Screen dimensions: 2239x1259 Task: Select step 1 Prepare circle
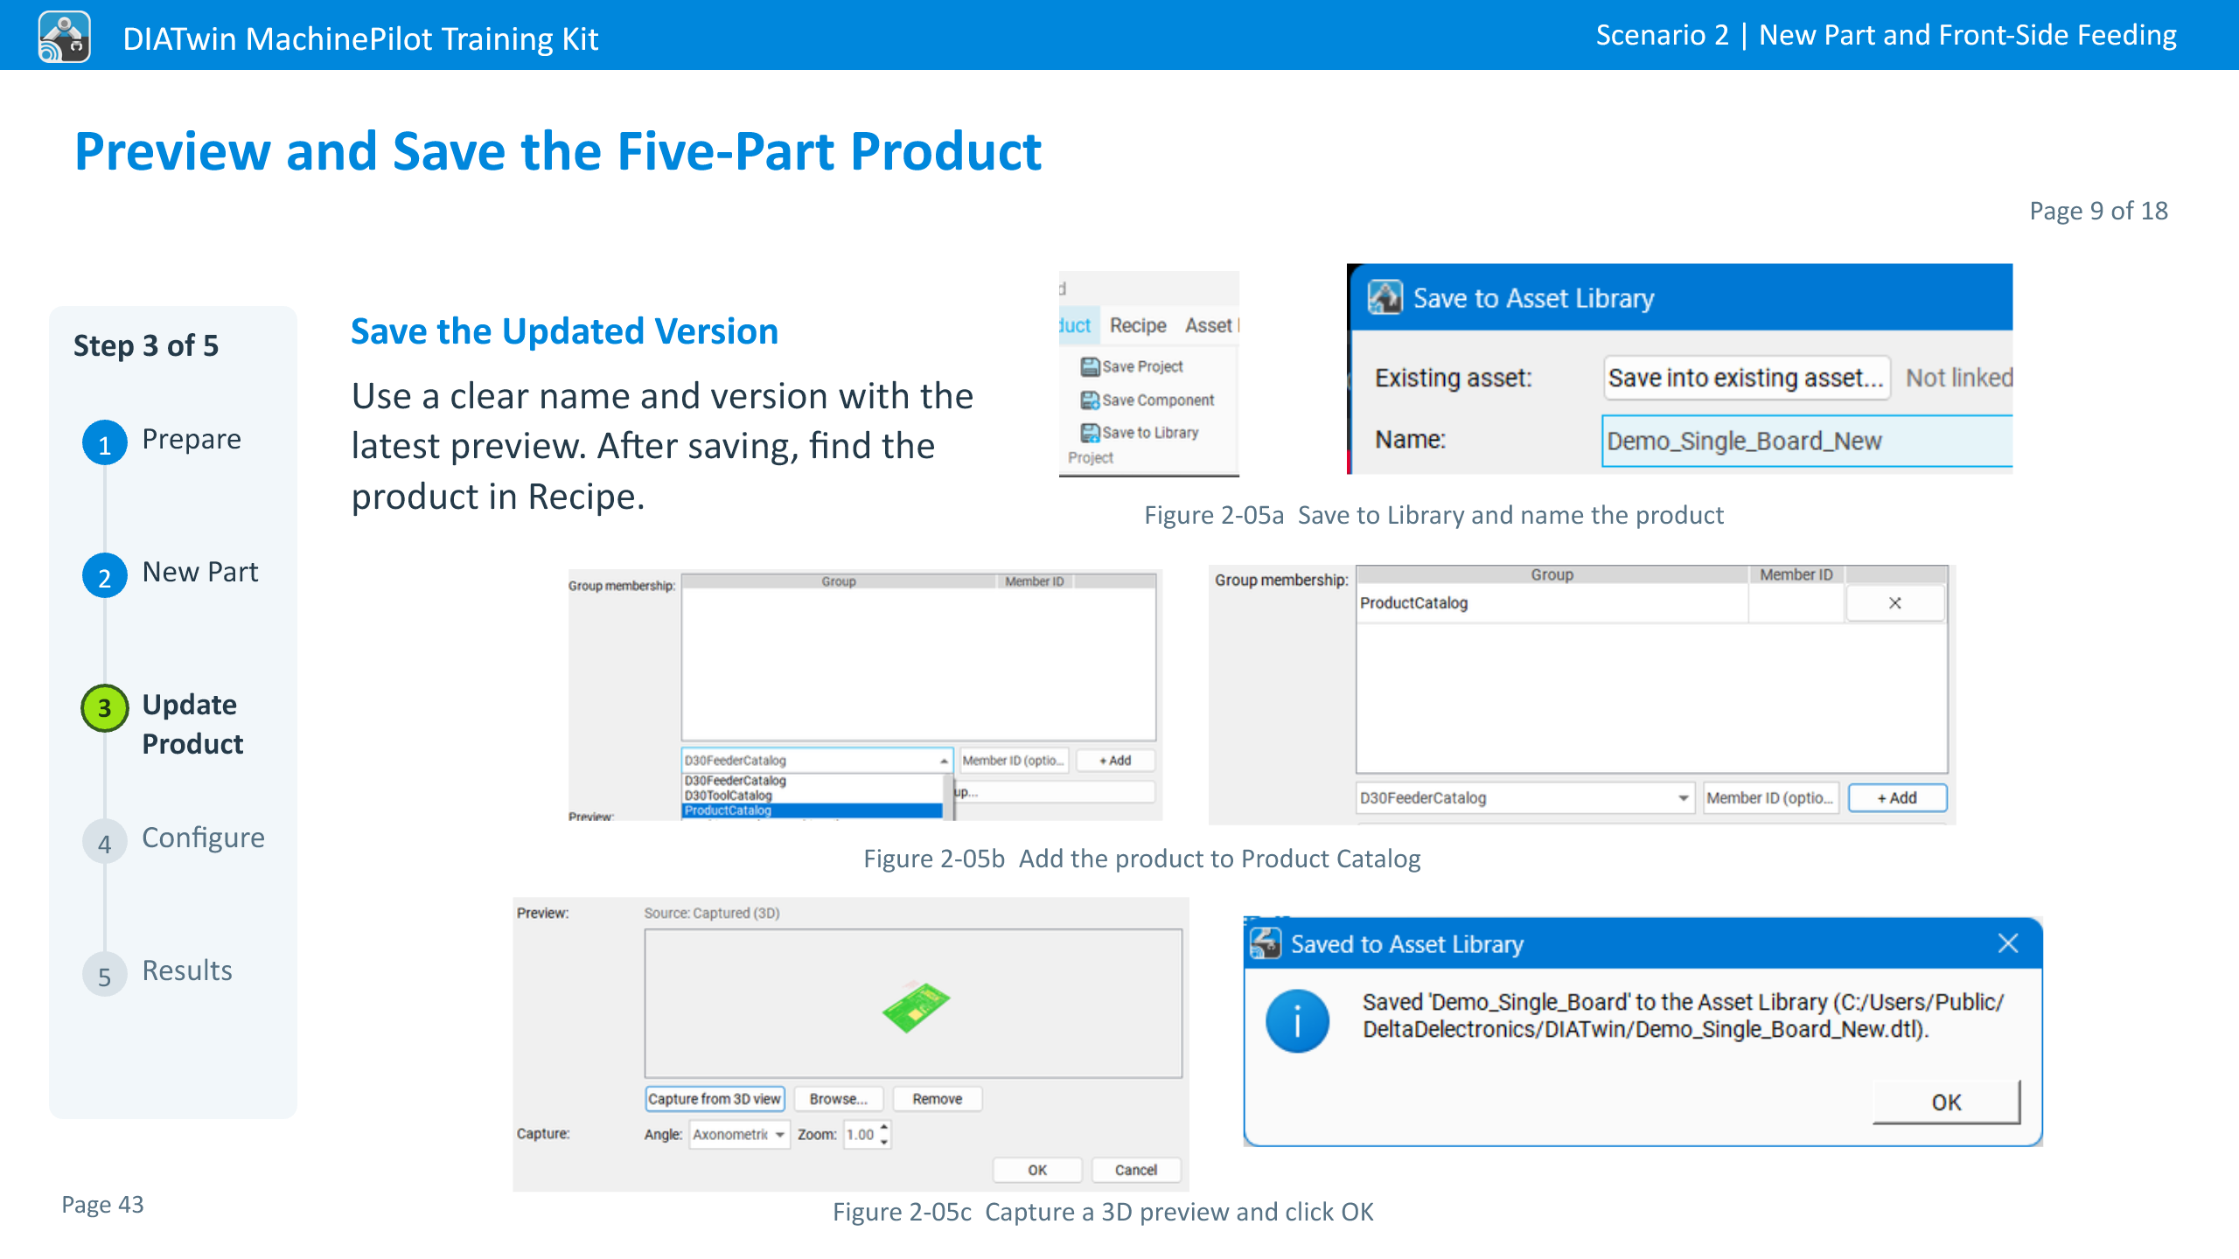click(104, 442)
